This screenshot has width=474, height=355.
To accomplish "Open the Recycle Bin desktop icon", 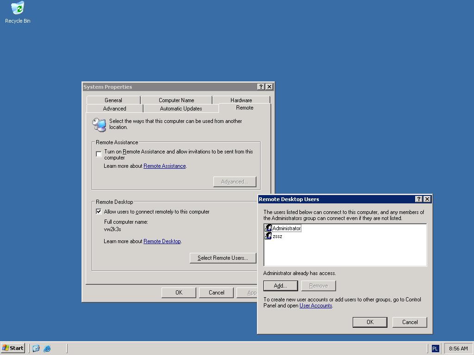I will pyautogui.click(x=18, y=12).
